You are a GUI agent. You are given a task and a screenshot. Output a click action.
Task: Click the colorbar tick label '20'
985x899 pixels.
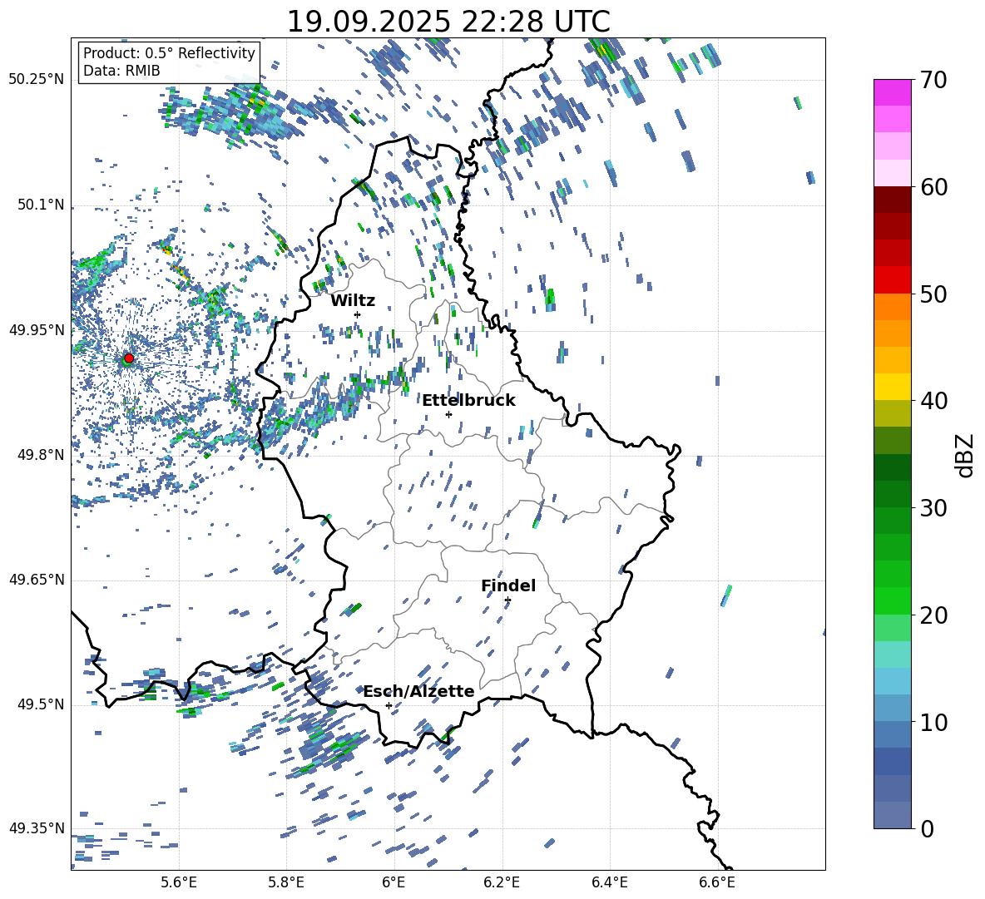(933, 615)
